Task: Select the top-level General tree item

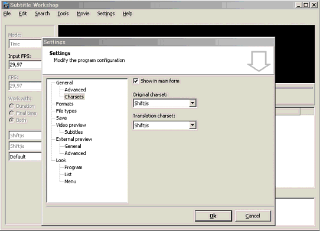Action: point(64,82)
